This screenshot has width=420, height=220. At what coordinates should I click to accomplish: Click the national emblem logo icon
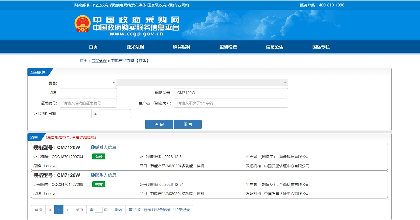coord(82,24)
